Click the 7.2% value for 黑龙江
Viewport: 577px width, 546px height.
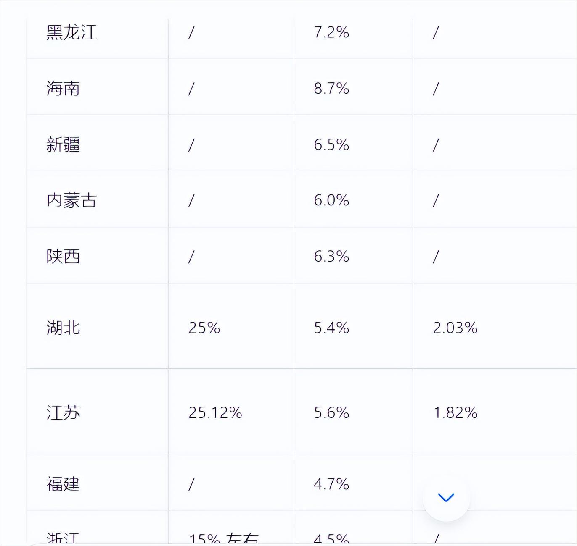tap(331, 32)
